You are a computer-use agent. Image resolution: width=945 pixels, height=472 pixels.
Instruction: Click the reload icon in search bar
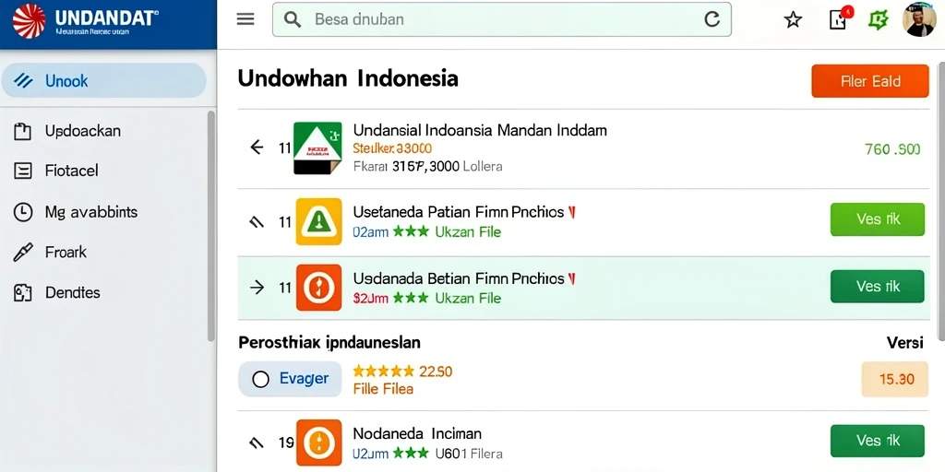tap(712, 19)
